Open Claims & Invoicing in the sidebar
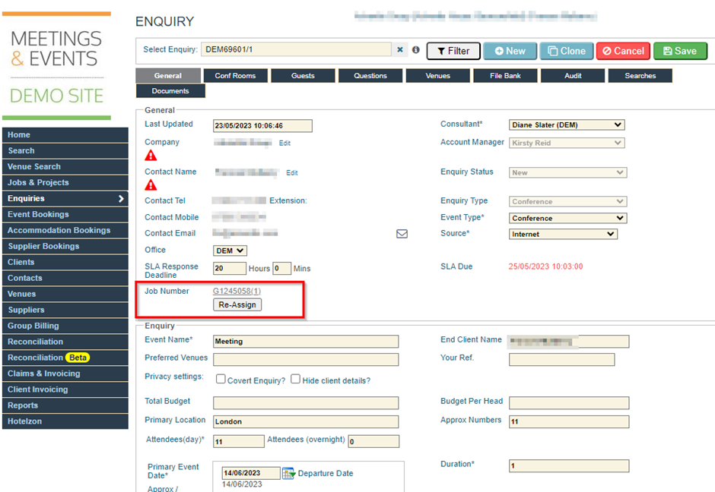This screenshot has width=715, height=492. pos(65,374)
